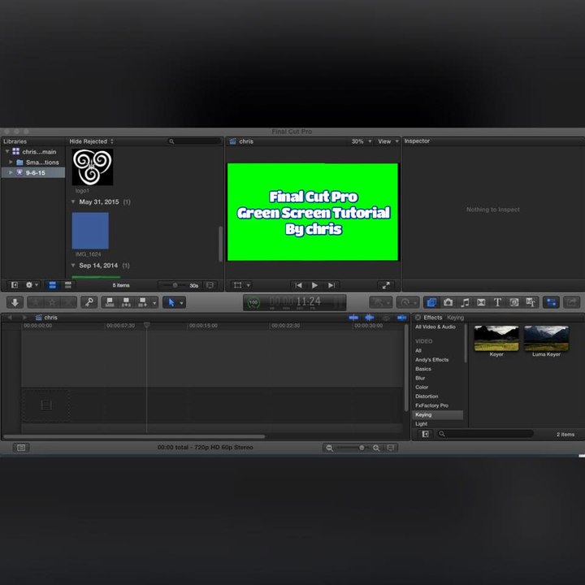Expand the 9-6-15 event
This screenshot has height=585, width=585.
[x=11, y=172]
